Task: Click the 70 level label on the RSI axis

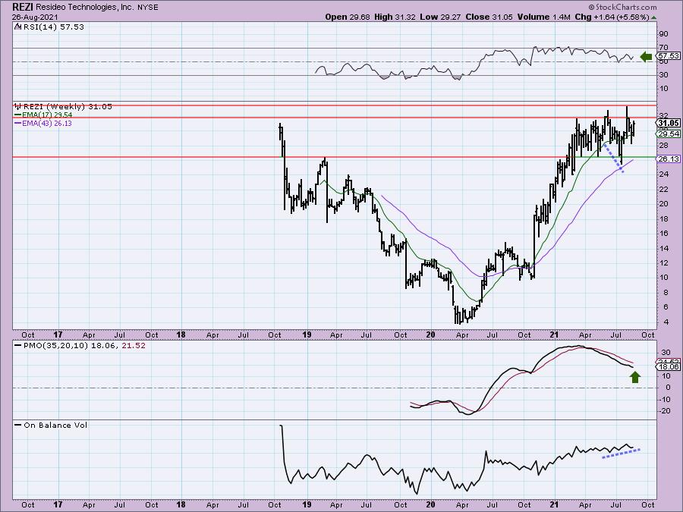Action: (664, 48)
